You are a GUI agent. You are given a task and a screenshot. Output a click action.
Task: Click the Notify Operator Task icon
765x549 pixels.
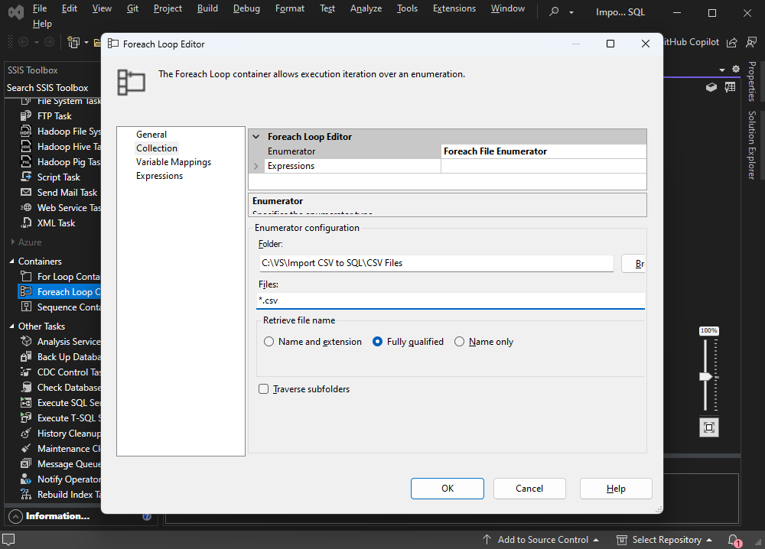coord(26,479)
